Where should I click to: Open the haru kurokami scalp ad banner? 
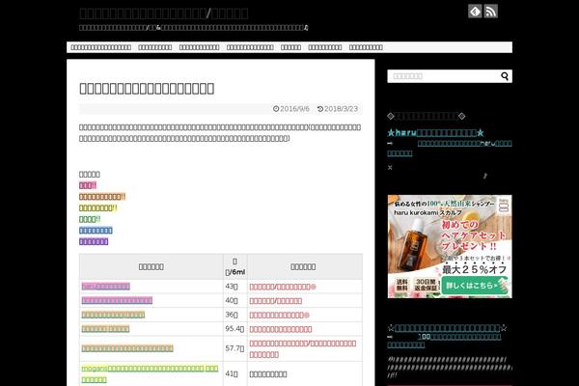pos(450,246)
